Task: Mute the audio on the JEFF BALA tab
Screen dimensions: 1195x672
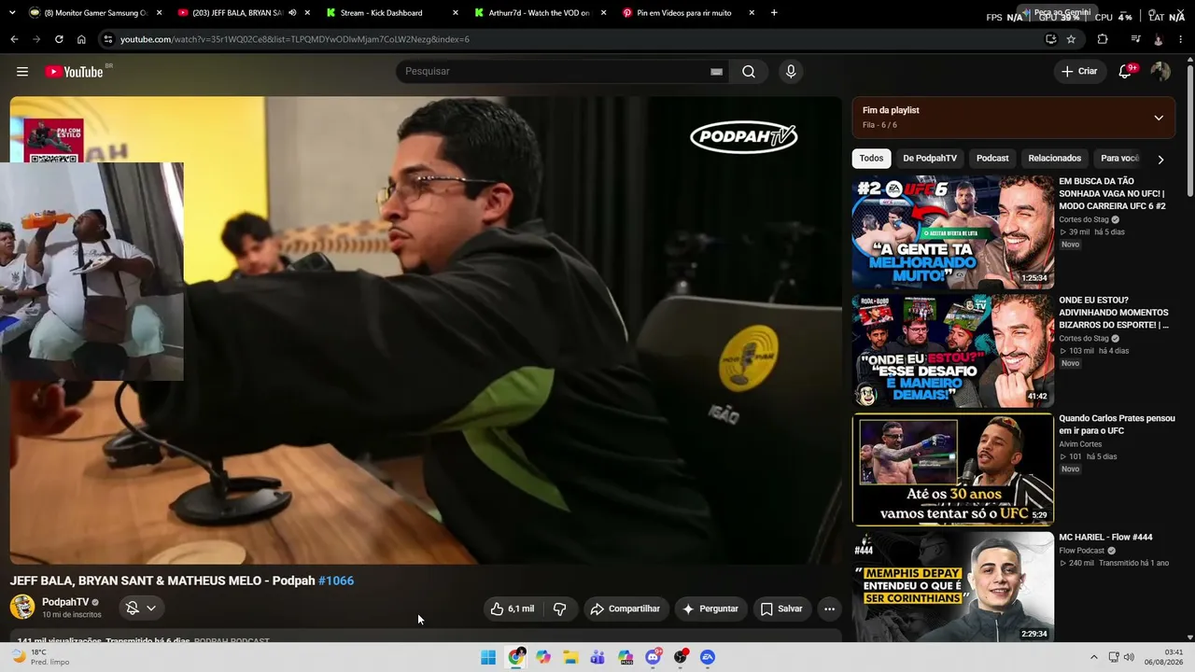Action: click(x=292, y=13)
